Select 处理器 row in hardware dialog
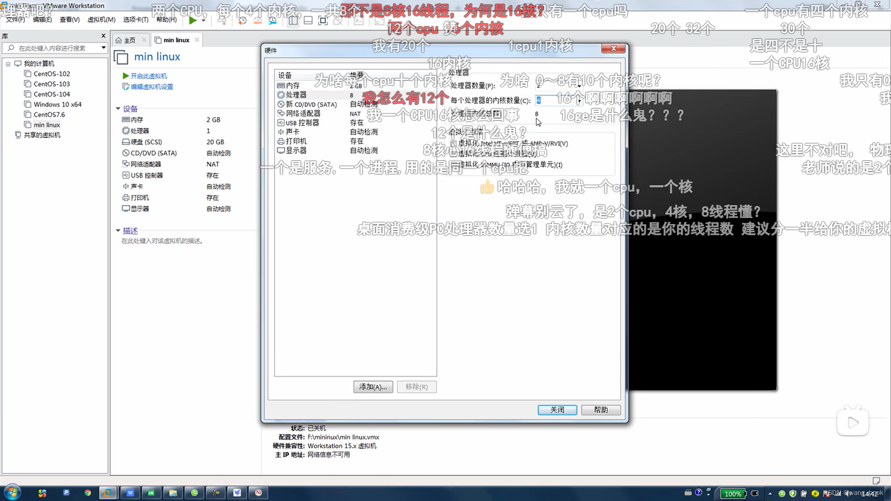 (x=355, y=95)
